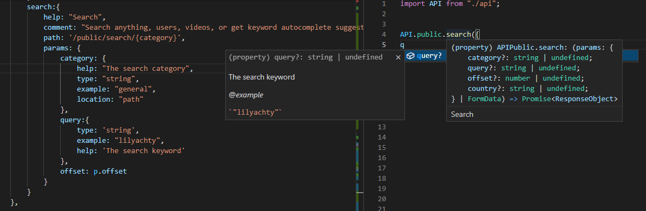The image size is (646, 211).
Task: Click the "search:{" key in left editor
Action: (x=43, y=7)
